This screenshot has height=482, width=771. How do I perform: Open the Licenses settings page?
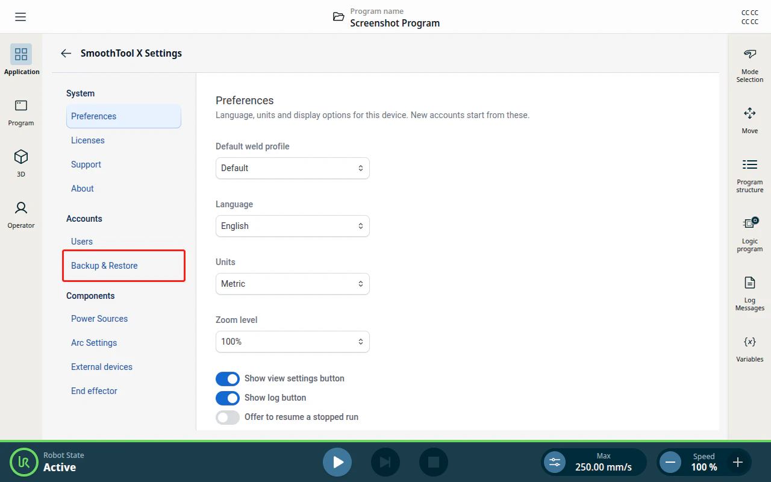pyautogui.click(x=123, y=140)
